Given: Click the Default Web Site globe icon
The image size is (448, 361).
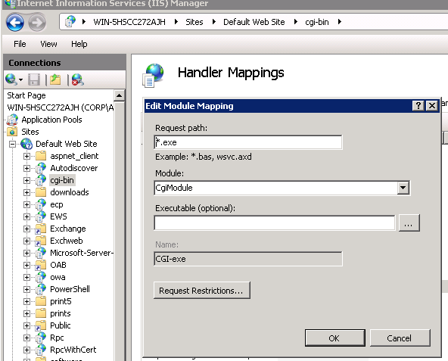Looking at the screenshot, I should [x=26, y=144].
